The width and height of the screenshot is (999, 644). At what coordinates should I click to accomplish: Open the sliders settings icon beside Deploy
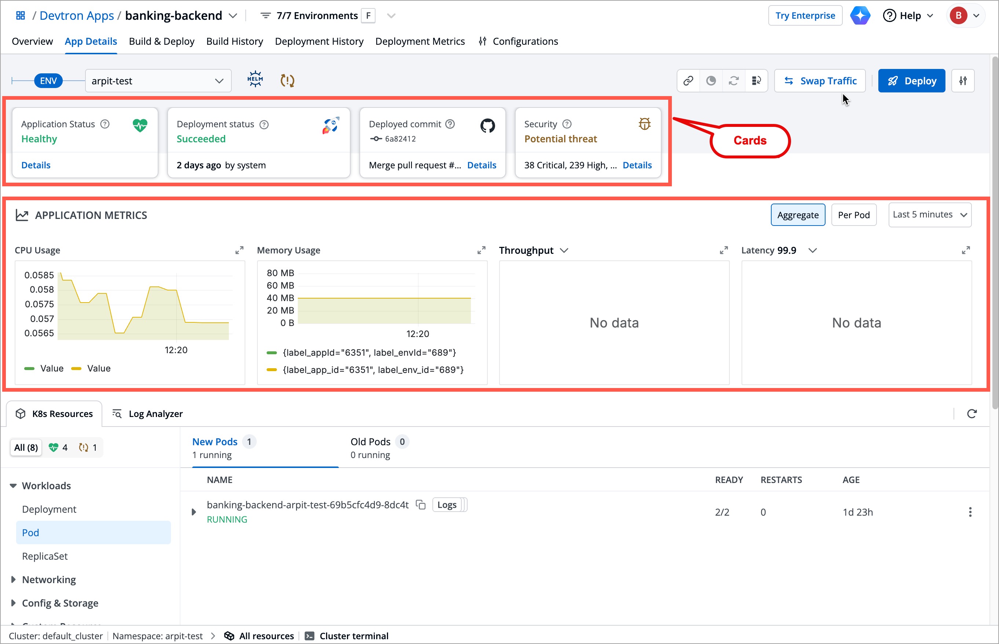pyautogui.click(x=963, y=81)
